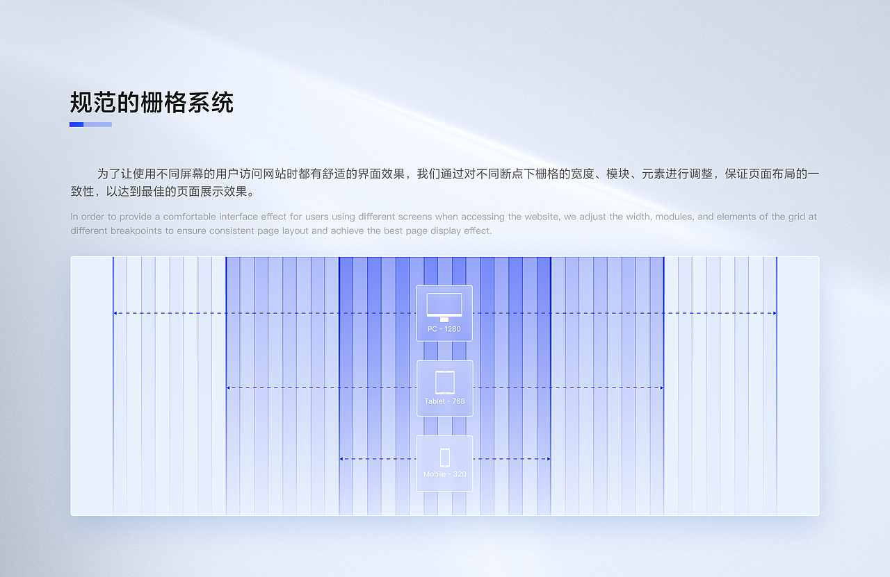Click the blue progress bar under the title
890x577 pixels.
(x=90, y=124)
